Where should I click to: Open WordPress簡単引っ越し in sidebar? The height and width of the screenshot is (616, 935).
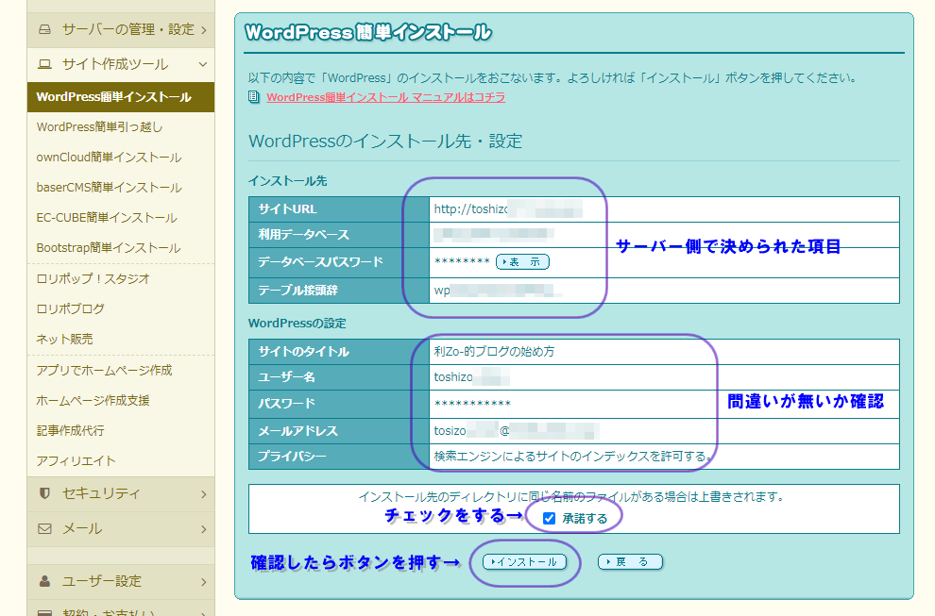click(99, 126)
